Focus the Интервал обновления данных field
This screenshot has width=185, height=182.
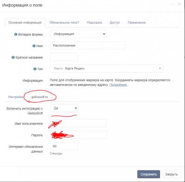pos(64,146)
